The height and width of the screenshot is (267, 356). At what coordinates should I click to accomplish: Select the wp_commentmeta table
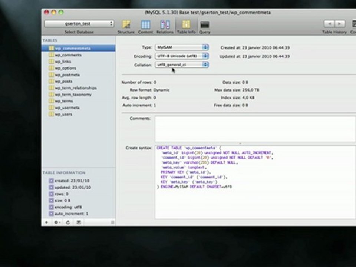(78, 48)
